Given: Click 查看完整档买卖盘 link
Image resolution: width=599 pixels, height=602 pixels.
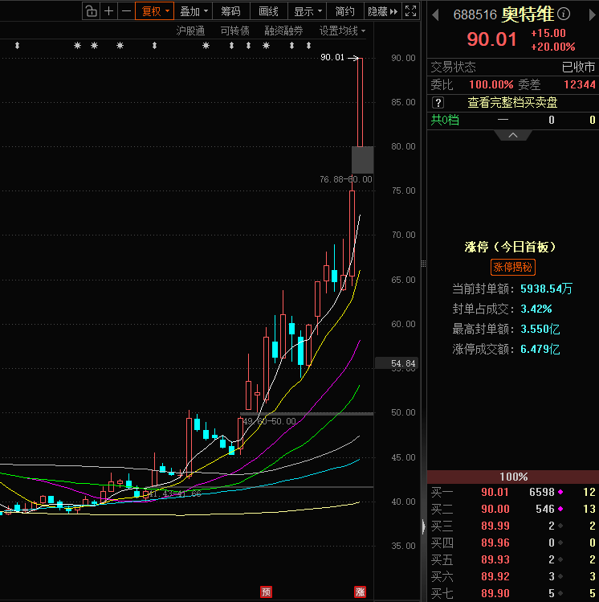Looking at the screenshot, I should [512, 102].
